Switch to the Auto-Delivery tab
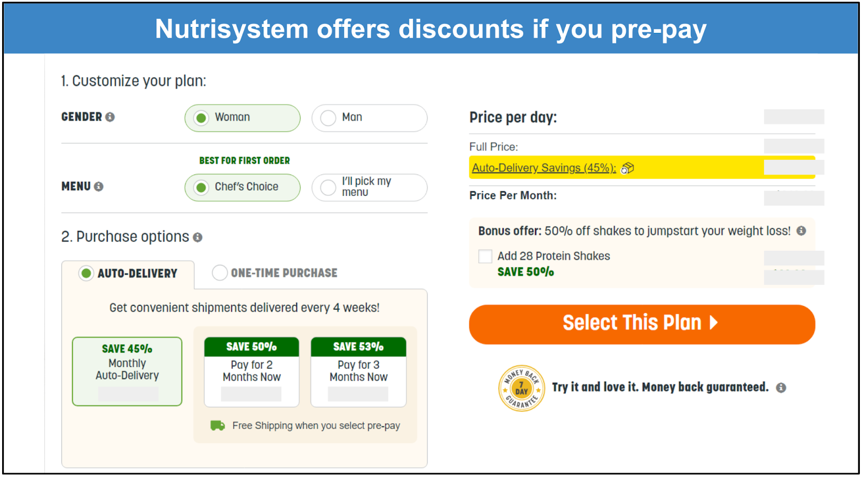Screen dimensions: 862x477 129,273
